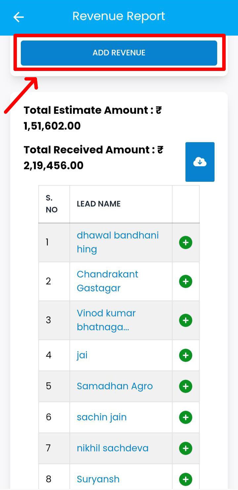Tap plus icon beside Suryansh
This screenshot has height=490, width=238.
click(185, 479)
